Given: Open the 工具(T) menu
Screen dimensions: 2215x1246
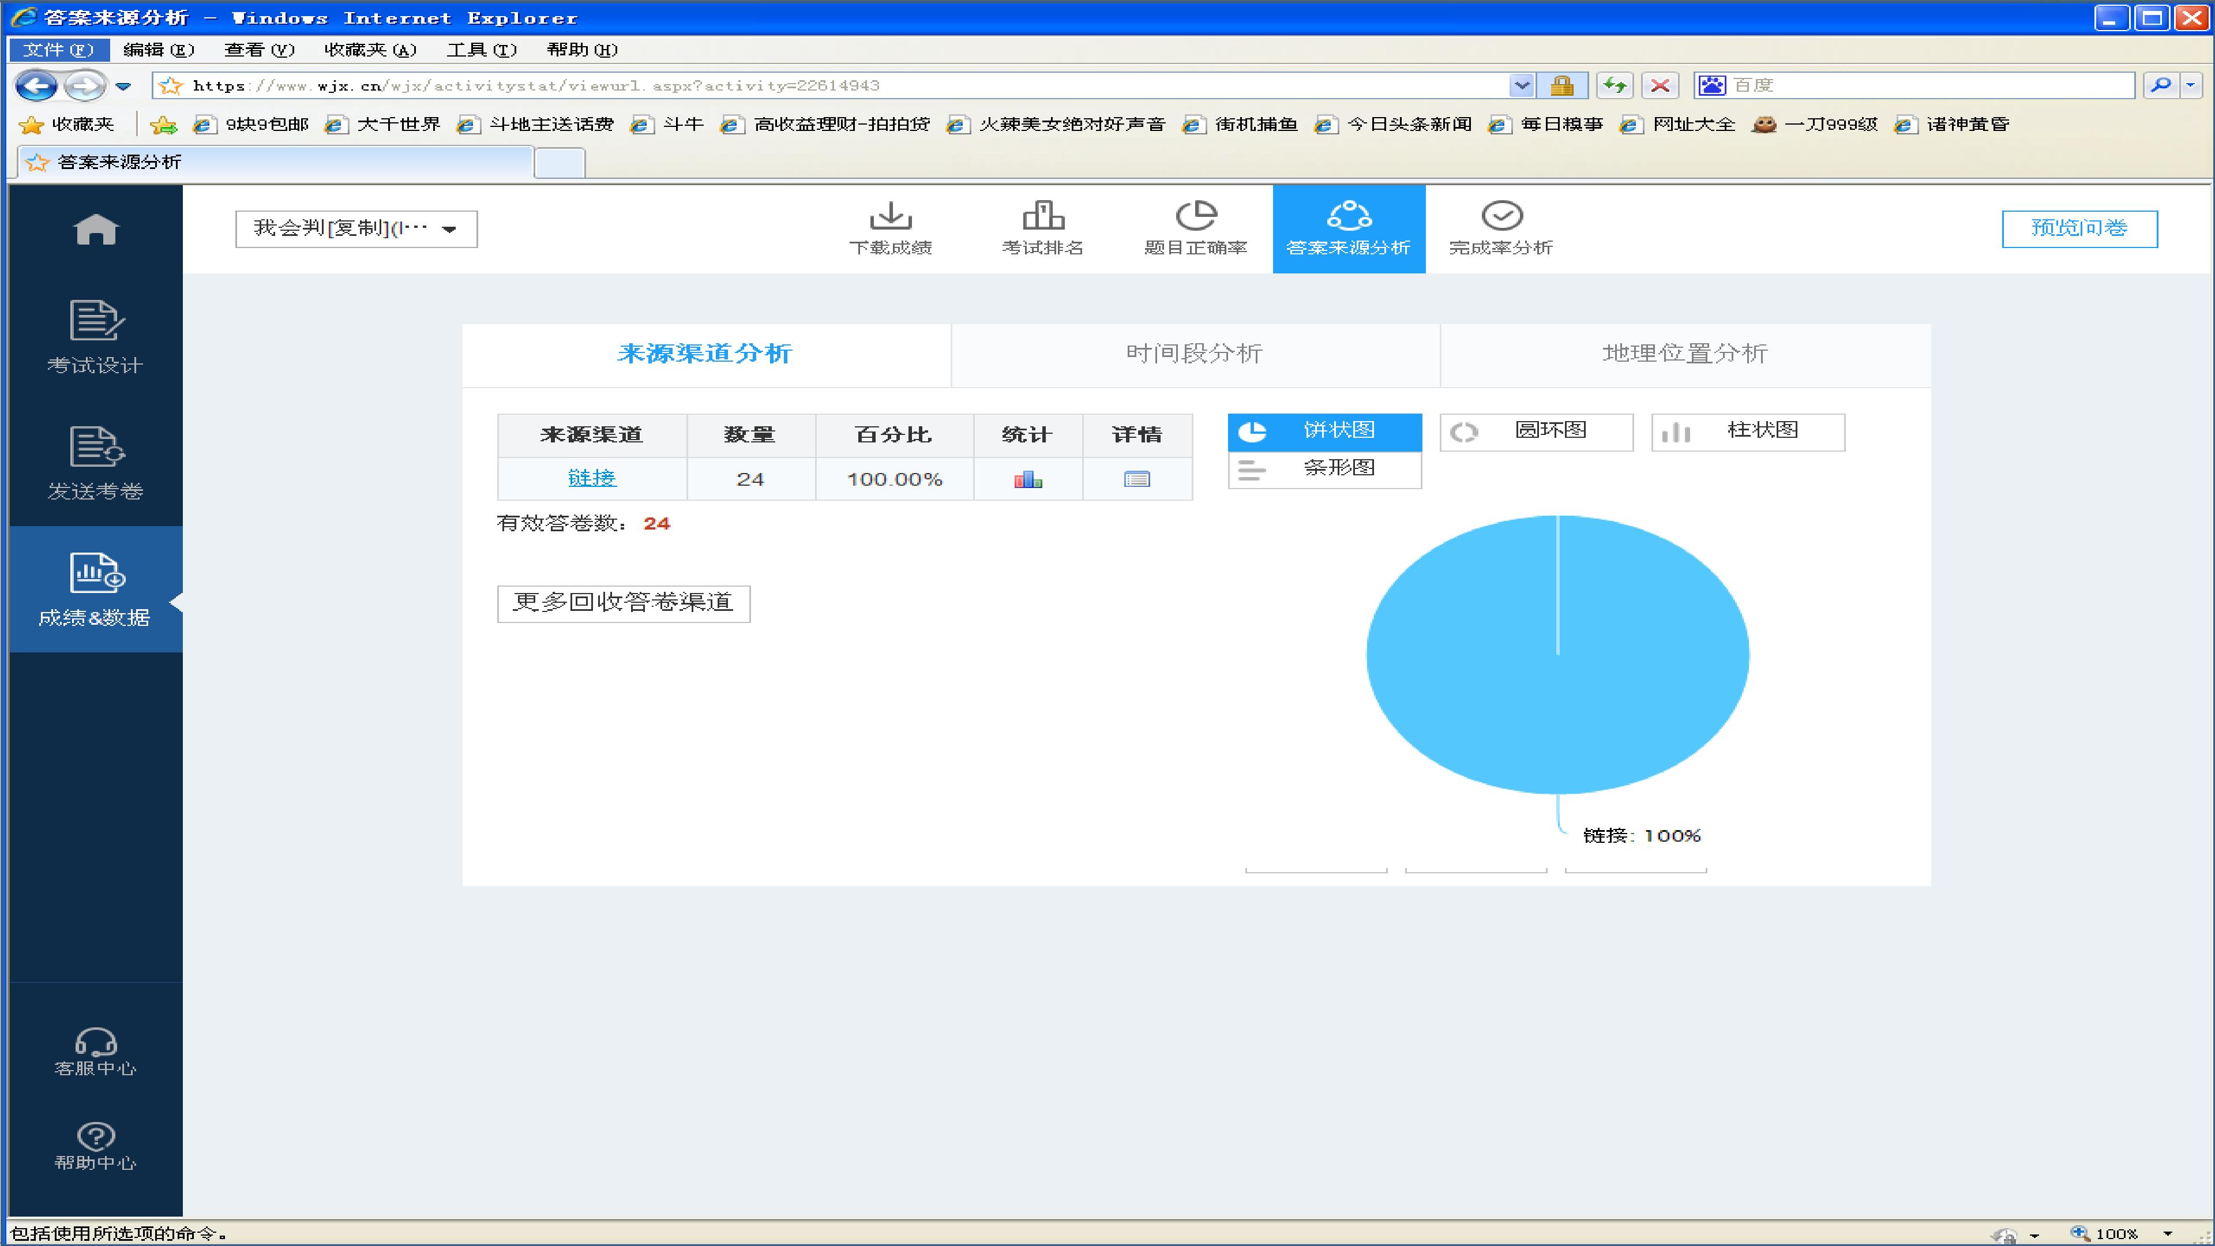Looking at the screenshot, I should (x=482, y=50).
